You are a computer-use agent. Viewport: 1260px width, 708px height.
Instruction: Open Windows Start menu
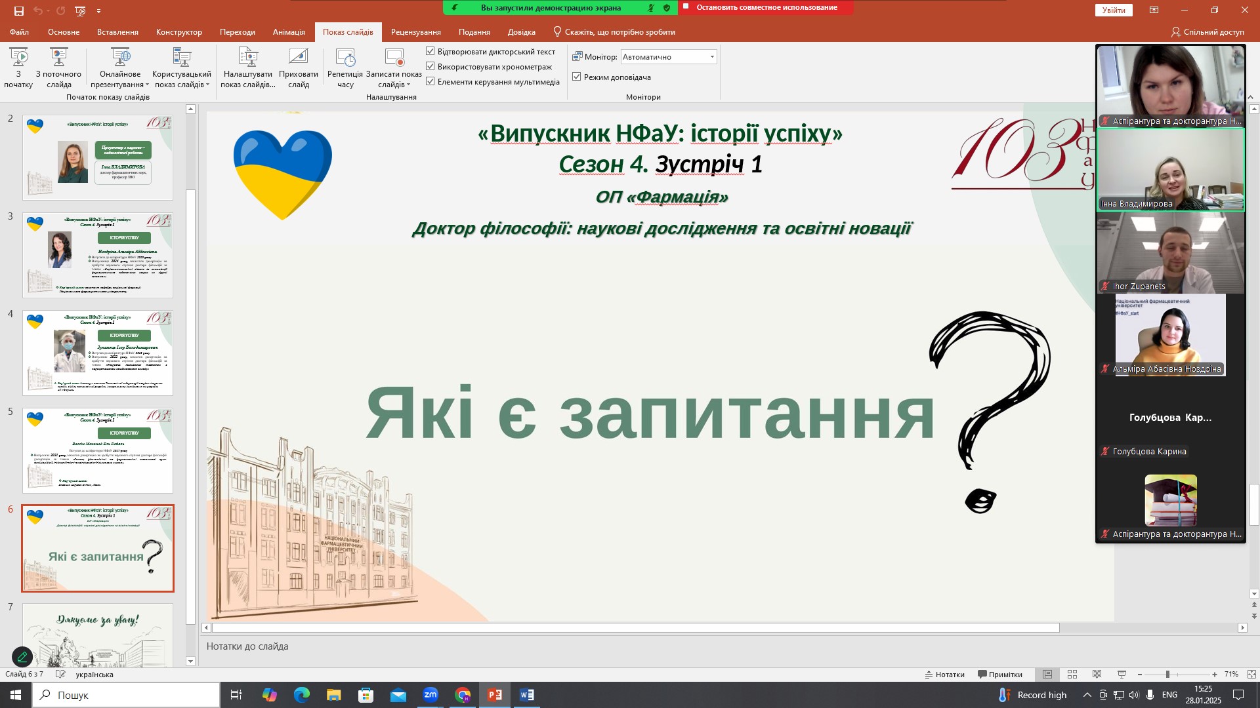[16, 695]
